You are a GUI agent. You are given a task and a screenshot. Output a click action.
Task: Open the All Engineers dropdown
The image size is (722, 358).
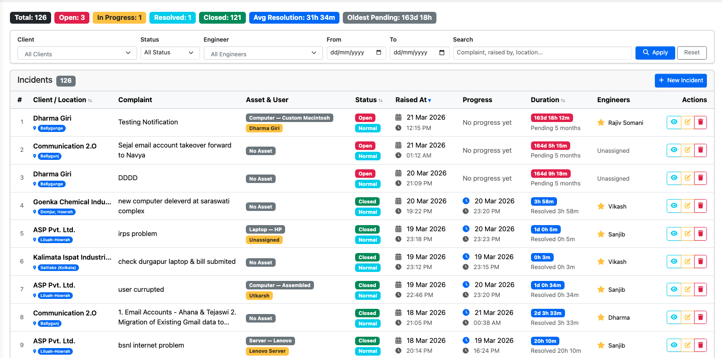pos(263,53)
